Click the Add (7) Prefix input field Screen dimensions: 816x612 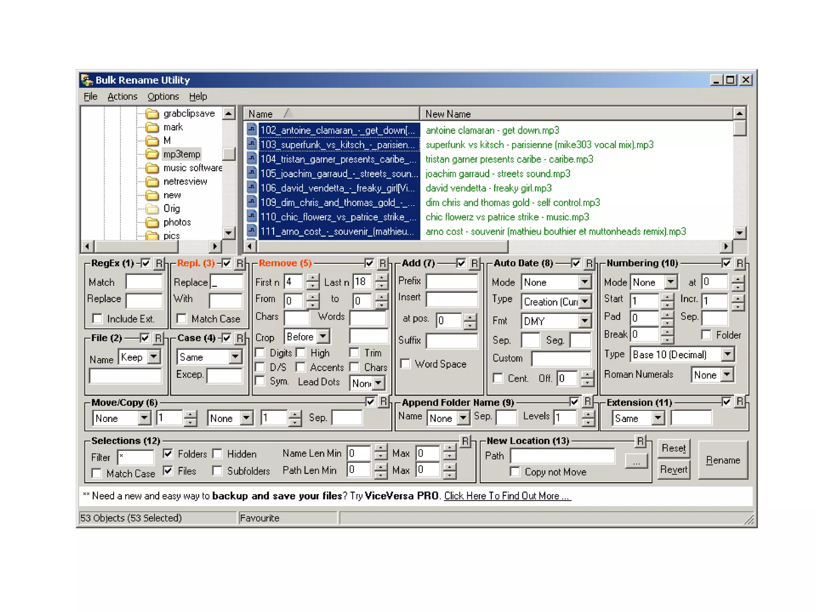pos(451,281)
